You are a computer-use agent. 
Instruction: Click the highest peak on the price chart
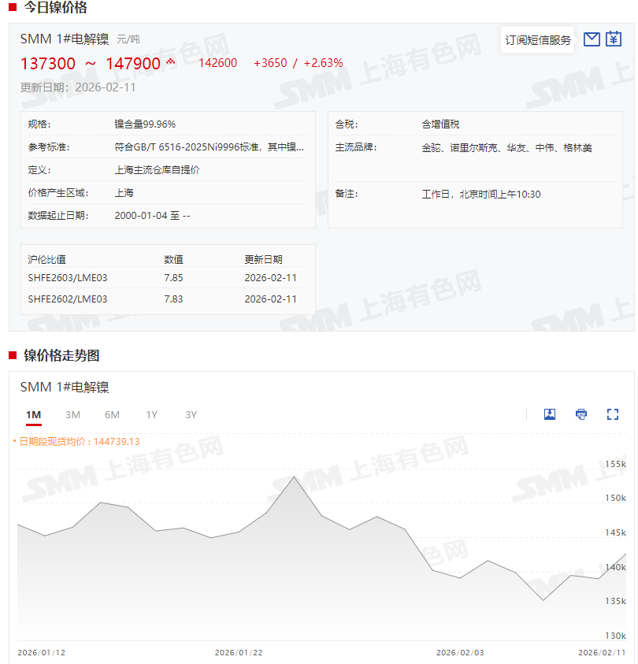click(x=294, y=477)
